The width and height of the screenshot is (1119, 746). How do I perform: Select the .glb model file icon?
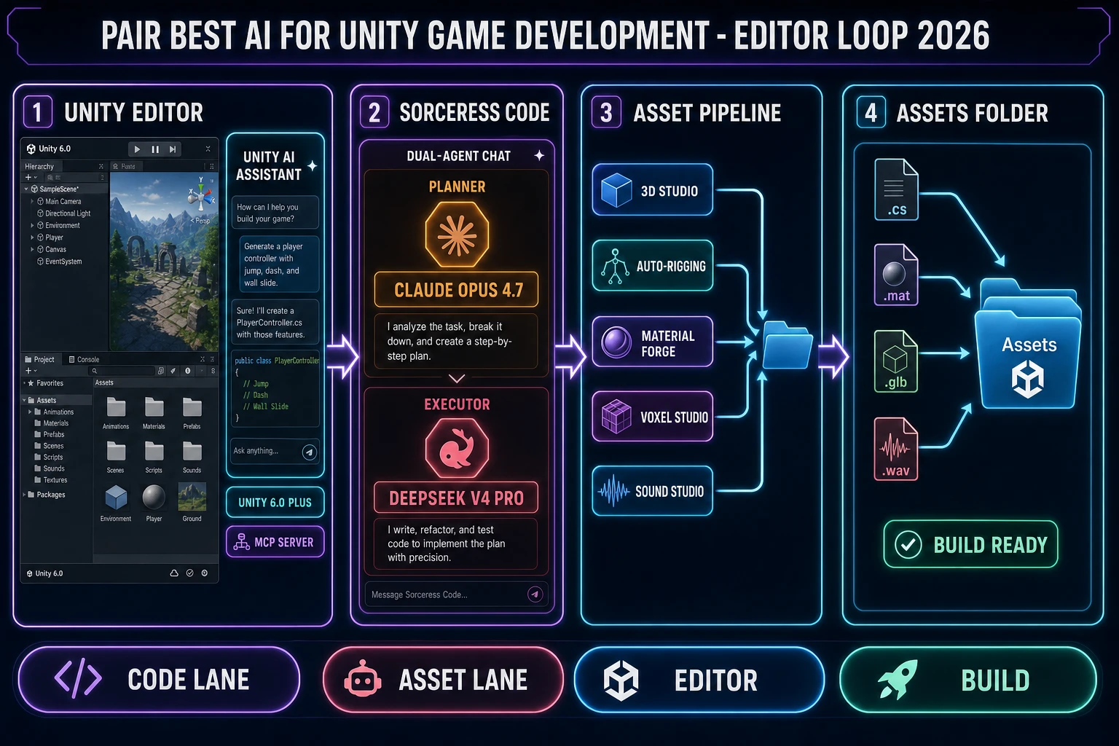click(896, 361)
